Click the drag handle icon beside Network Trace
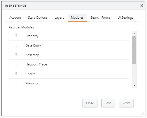147x118 pixels. click(16, 64)
